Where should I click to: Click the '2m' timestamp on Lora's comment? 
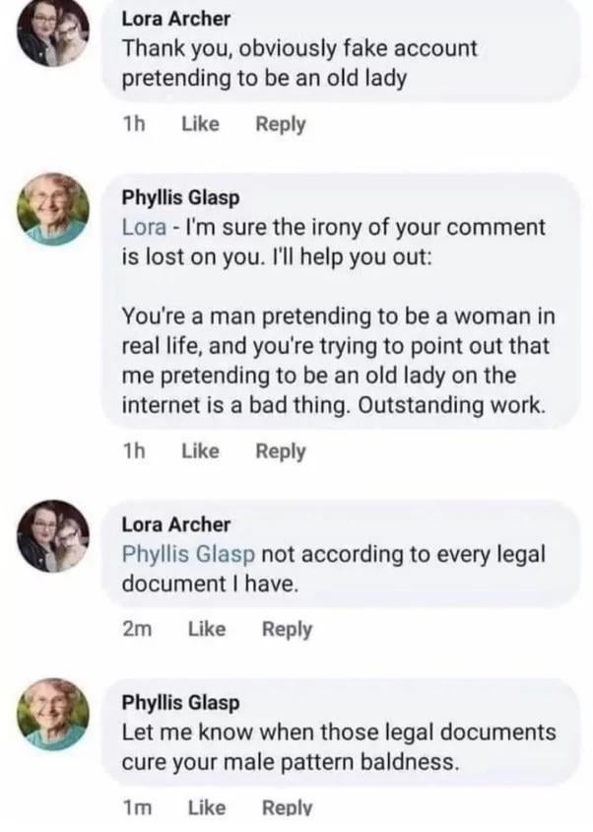click(135, 629)
